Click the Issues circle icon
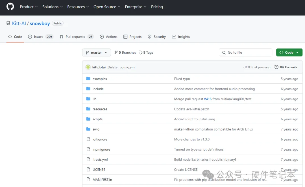 click(x=30, y=37)
